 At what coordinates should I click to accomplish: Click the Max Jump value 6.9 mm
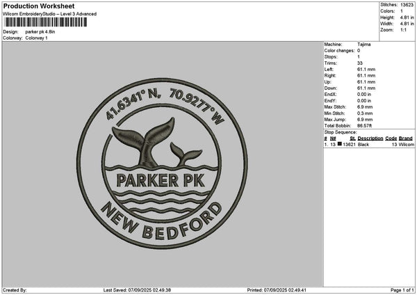pos(365,120)
